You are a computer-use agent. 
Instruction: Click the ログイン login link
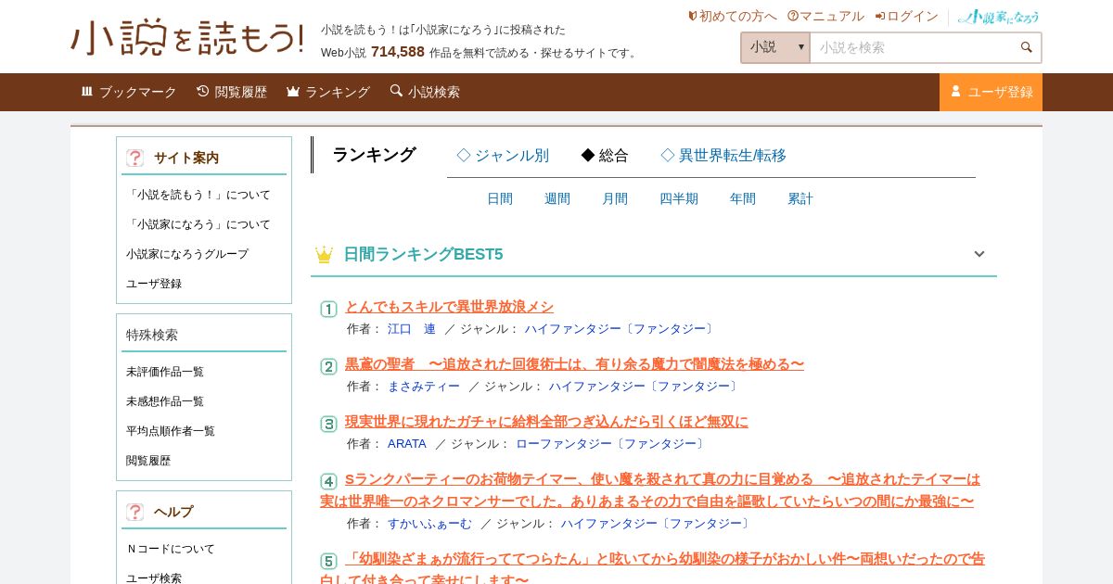tap(906, 16)
